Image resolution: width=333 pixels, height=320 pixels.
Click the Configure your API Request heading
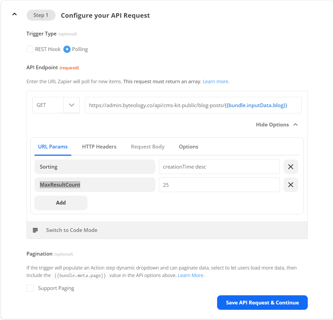click(x=105, y=16)
